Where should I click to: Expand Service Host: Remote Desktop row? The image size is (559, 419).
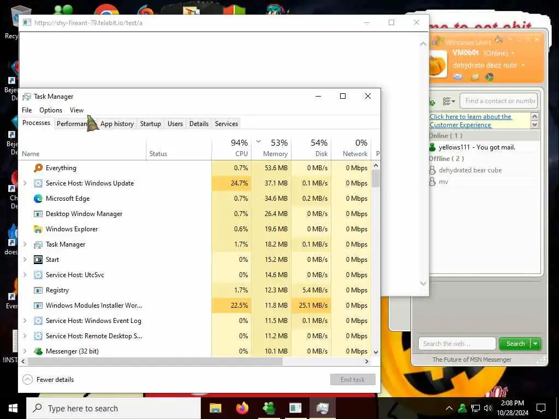tap(25, 336)
